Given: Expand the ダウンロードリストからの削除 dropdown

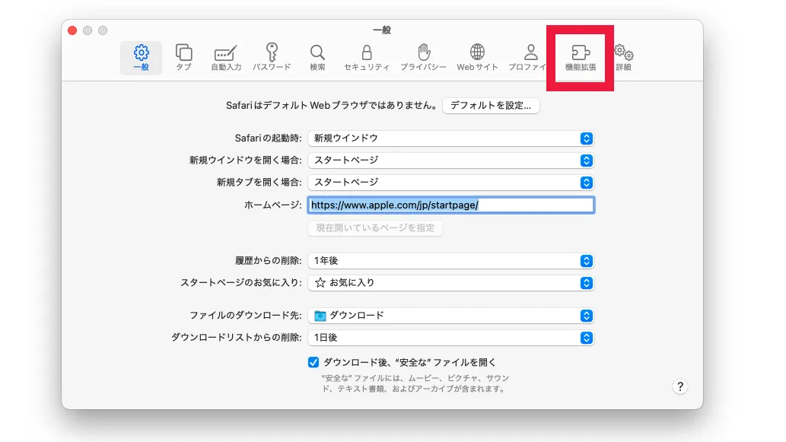Looking at the screenshot, I should pos(450,338).
